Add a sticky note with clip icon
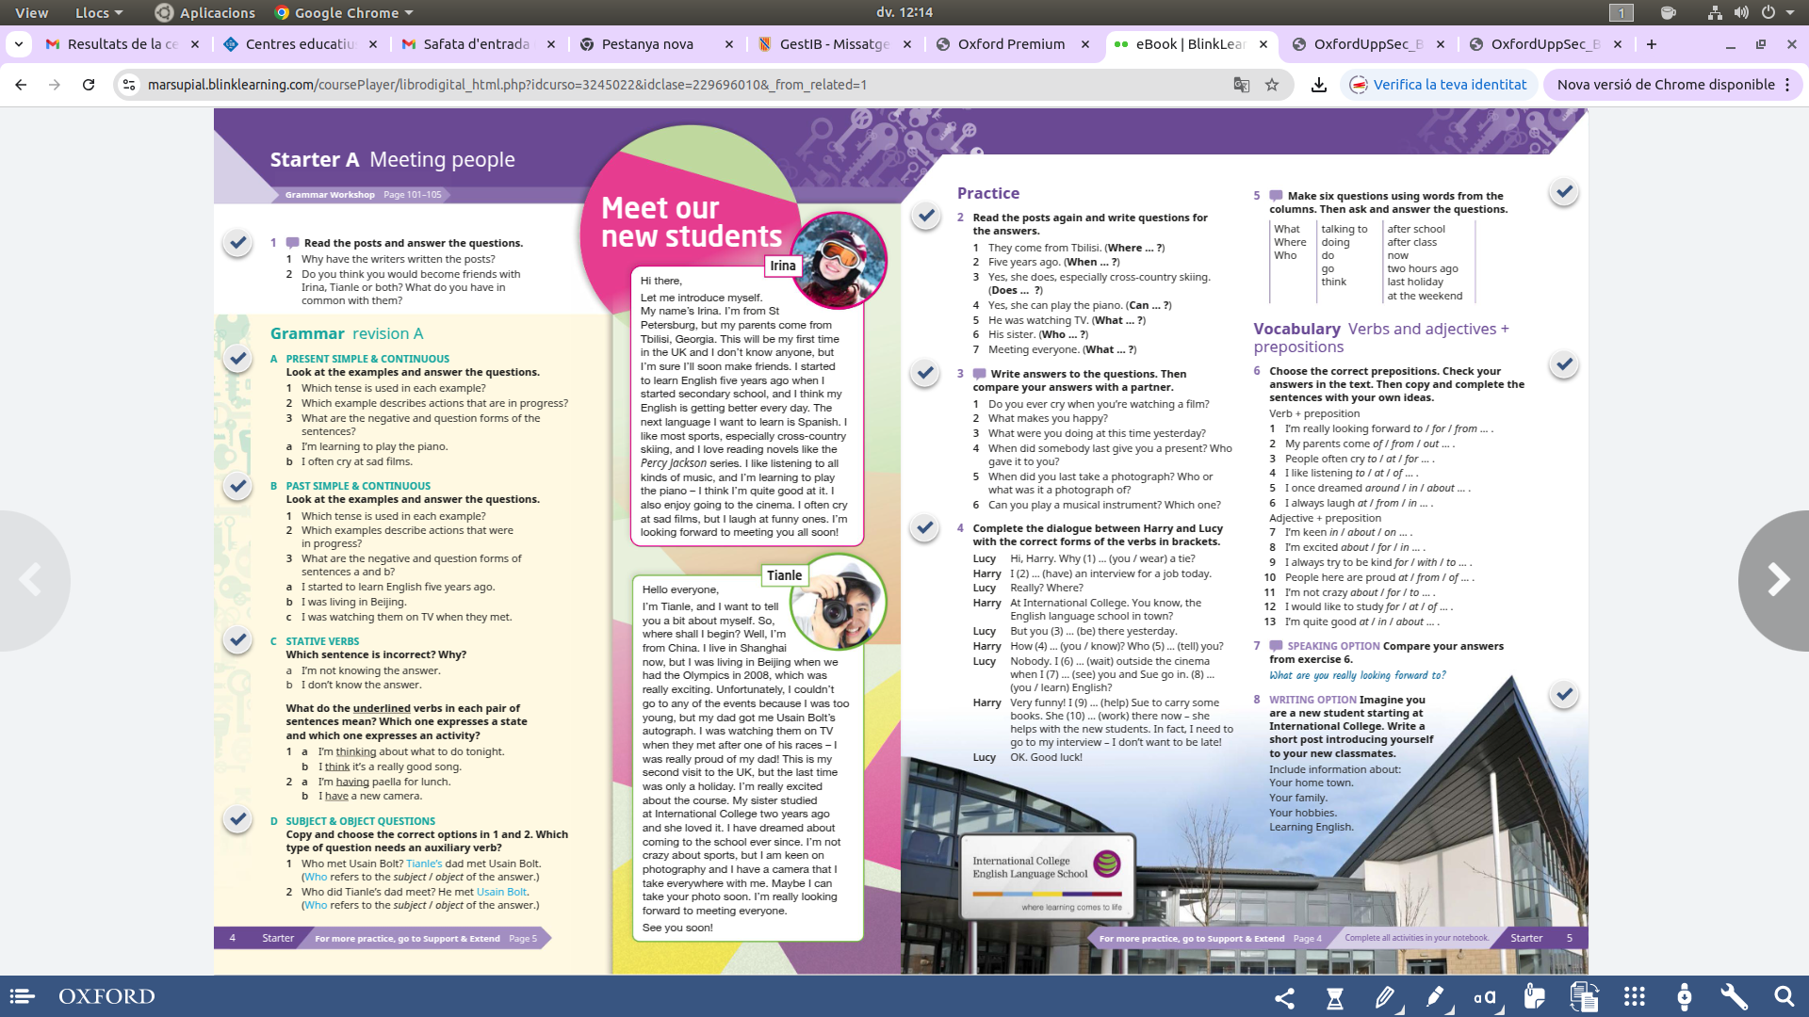This screenshot has height=1017, width=1809. 1535,997
